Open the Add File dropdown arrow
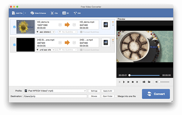The height and width of the screenshot is (115, 182). 25,13
